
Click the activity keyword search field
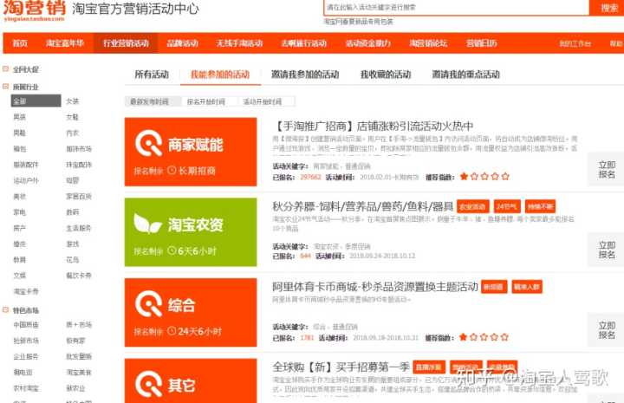click(x=456, y=7)
